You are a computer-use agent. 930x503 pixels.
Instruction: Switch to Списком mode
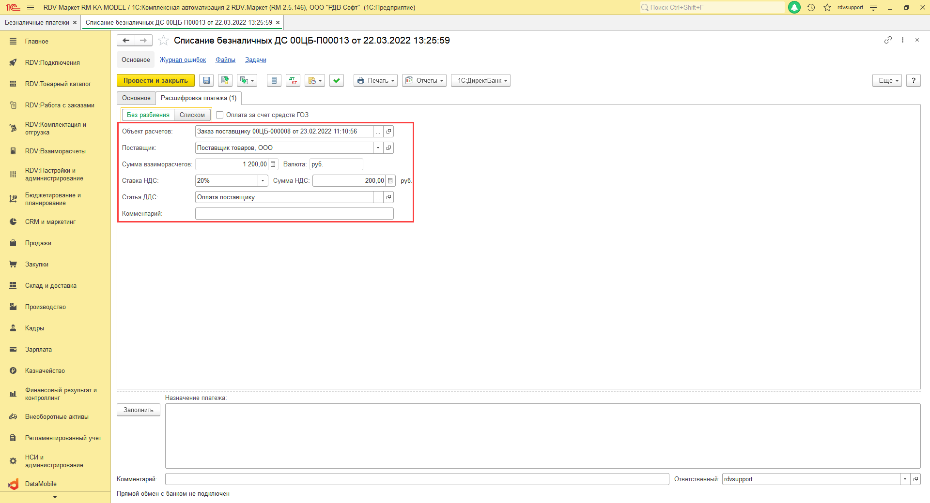pos(192,115)
